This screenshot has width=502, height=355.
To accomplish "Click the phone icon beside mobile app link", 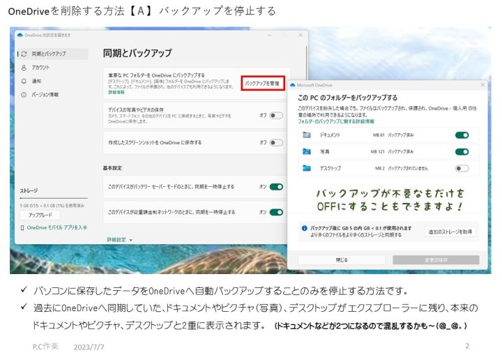I will (22, 228).
